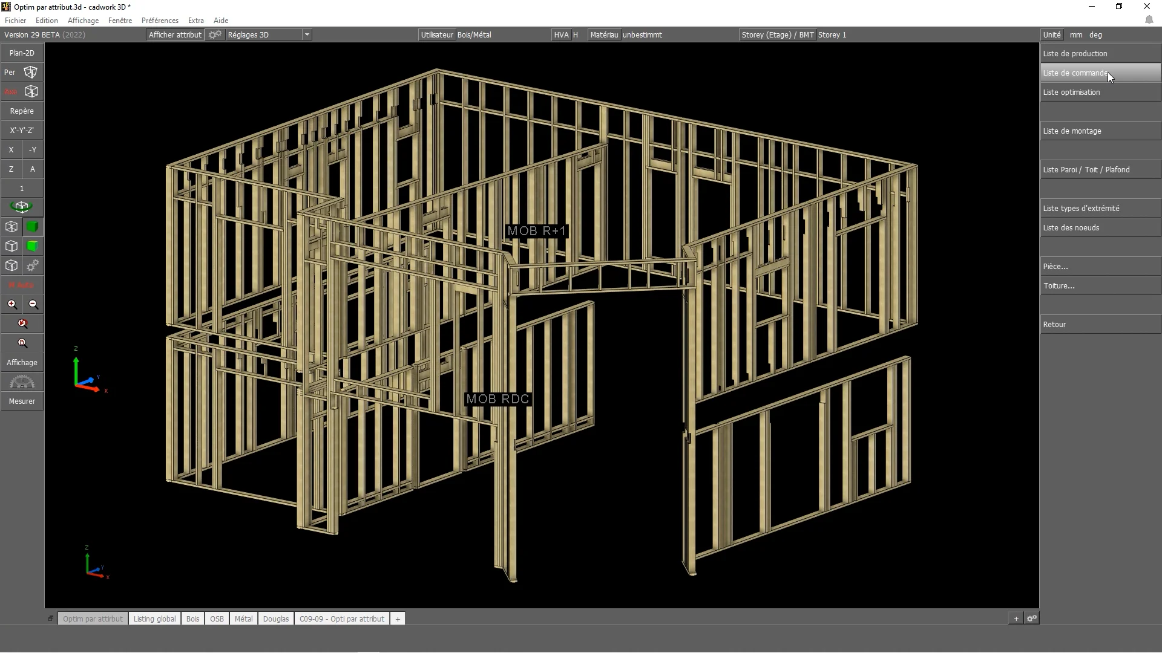Toggle shaded solid green cube mode
Image resolution: width=1162 pixels, height=653 pixels.
33,227
